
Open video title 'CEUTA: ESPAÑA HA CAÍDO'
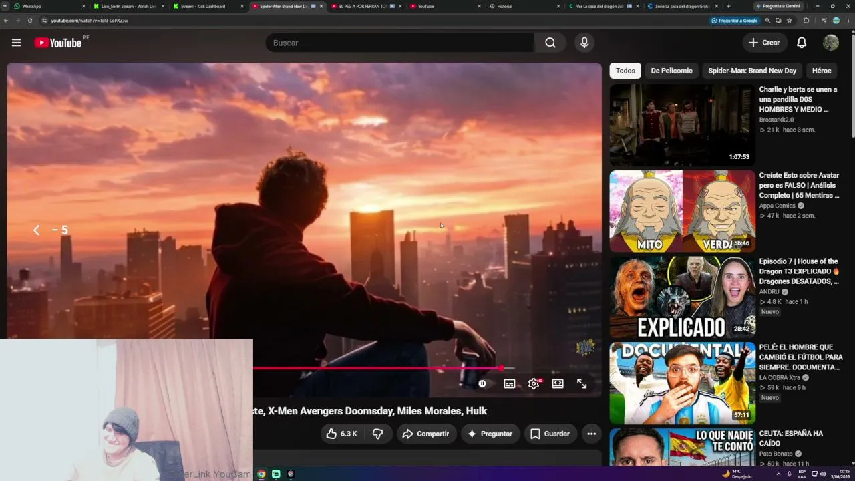(x=792, y=438)
